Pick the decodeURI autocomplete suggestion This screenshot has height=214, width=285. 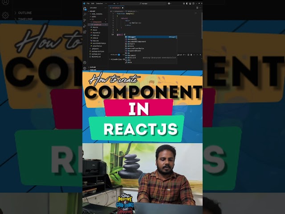tap(151, 39)
